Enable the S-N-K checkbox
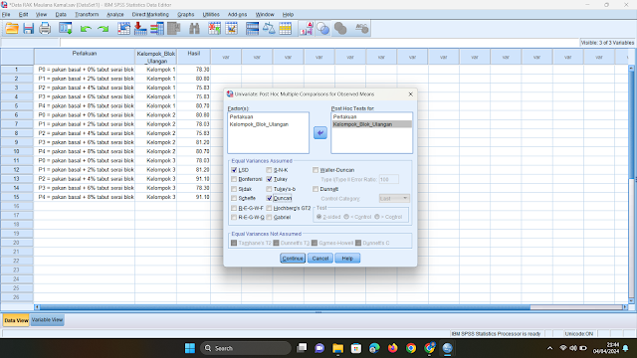This screenshot has height=358, width=637. pyautogui.click(x=269, y=170)
